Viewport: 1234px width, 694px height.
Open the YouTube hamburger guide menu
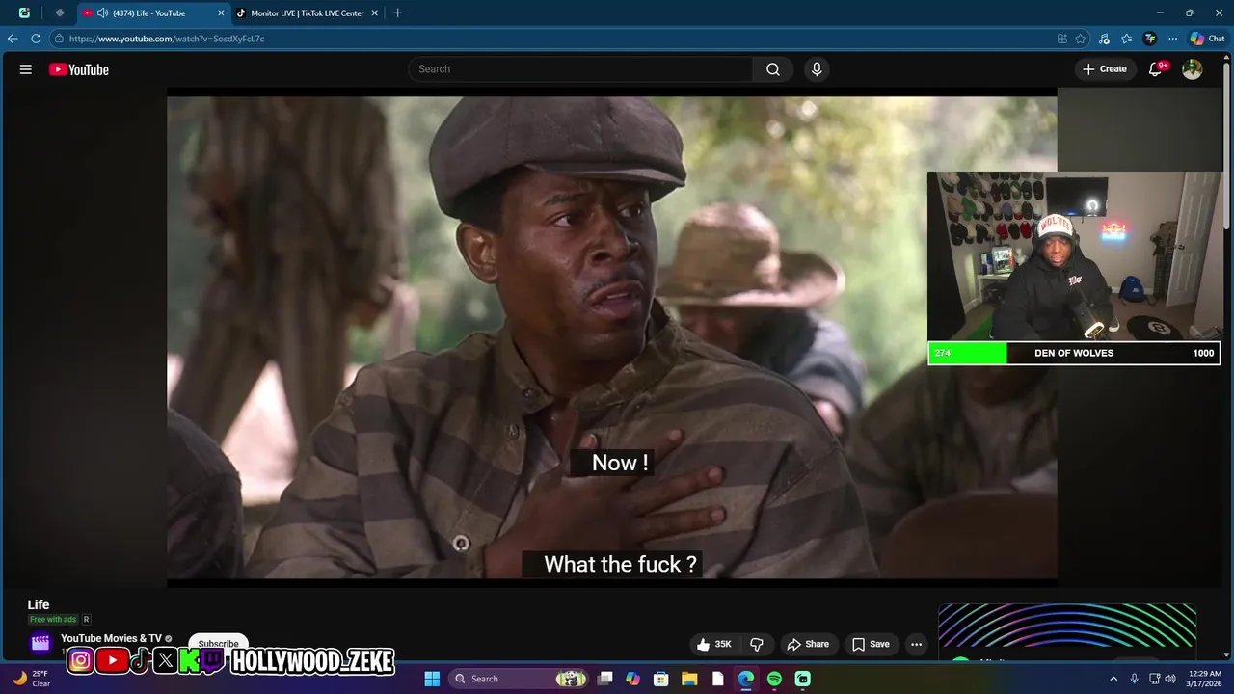coord(26,69)
